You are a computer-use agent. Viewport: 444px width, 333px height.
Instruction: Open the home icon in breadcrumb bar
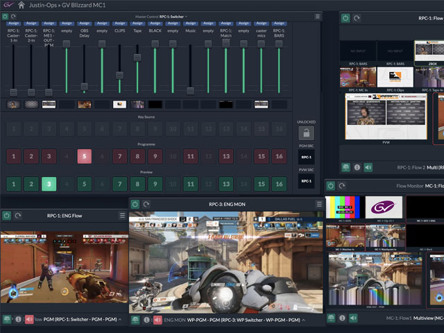click(22, 5)
